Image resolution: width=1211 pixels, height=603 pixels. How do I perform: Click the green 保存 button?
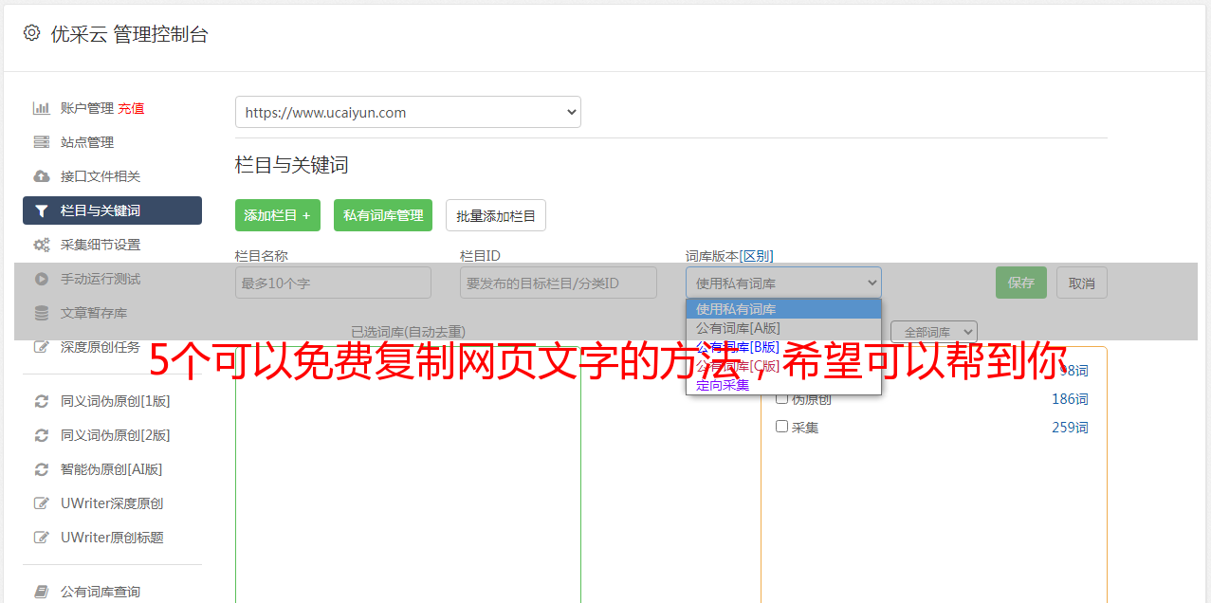[x=1021, y=283]
